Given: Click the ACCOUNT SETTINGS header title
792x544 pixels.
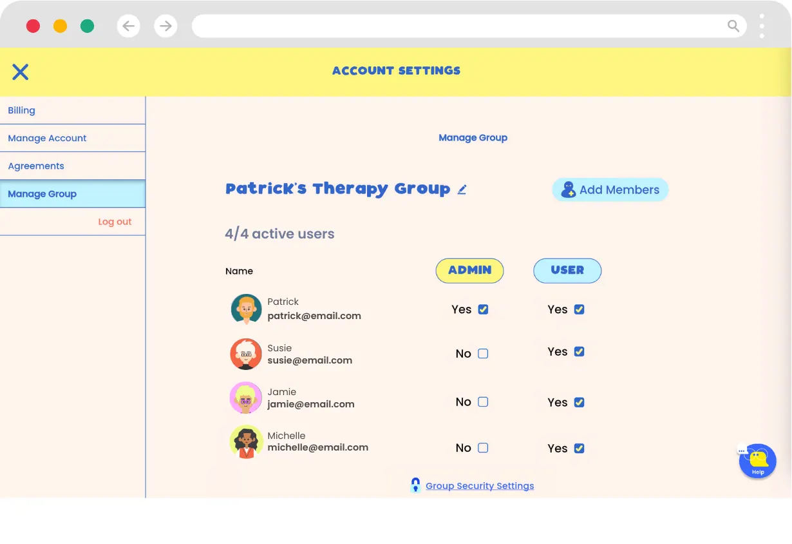Looking at the screenshot, I should pyautogui.click(x=396, y=71).
